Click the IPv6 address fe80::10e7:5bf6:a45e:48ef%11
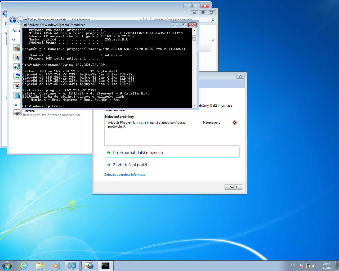 [x=154, y=33]
